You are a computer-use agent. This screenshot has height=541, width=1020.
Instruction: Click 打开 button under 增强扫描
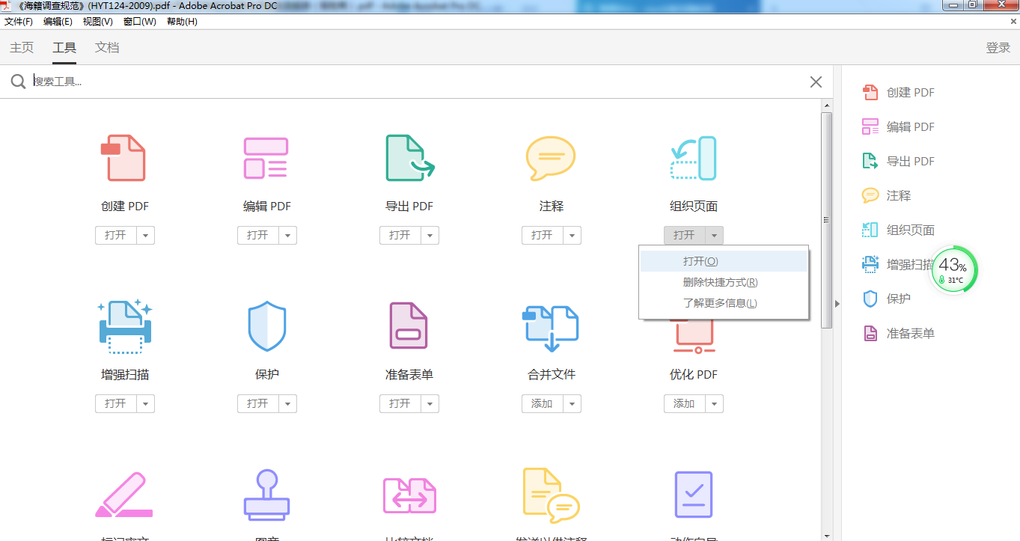116,404
